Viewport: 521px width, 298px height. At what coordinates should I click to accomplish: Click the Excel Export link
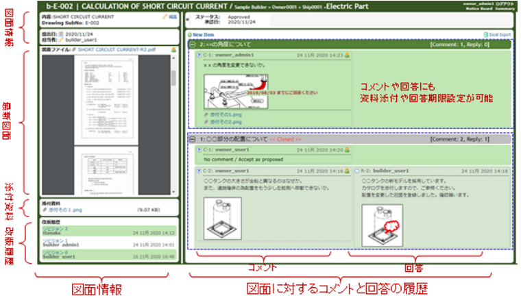498,34
